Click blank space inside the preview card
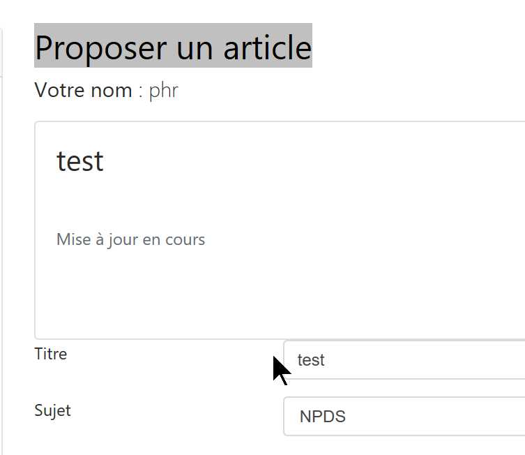 [x=314, y=293]
